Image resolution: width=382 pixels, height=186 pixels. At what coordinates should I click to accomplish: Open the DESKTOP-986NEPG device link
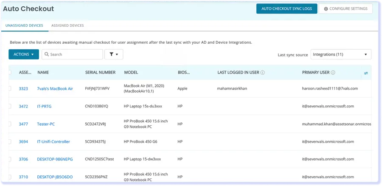point(55,159)
